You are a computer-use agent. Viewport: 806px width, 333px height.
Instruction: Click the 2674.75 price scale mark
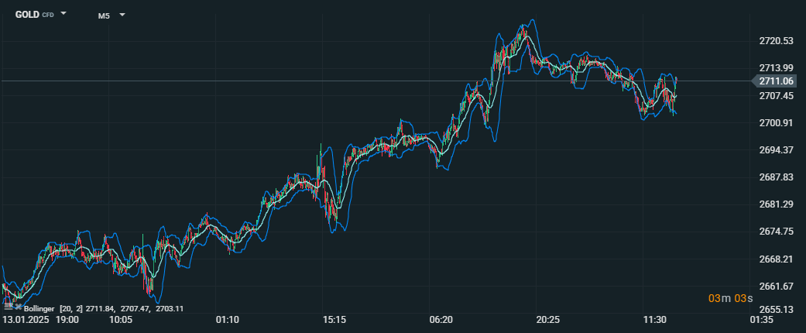[x=777, y=232]
